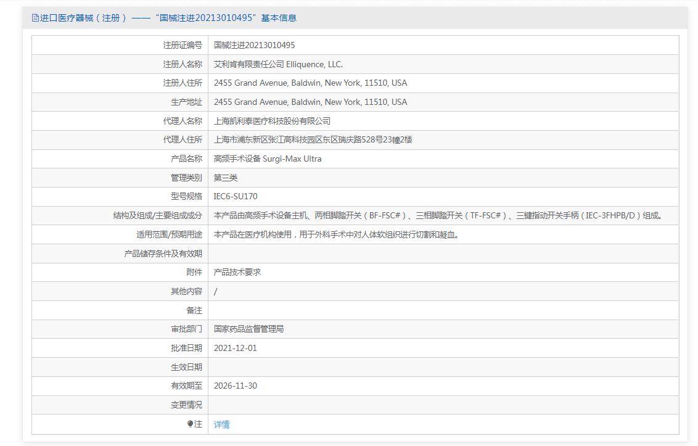Click the 型号规格 label
The image size is (698, 446).
(186, 197)
